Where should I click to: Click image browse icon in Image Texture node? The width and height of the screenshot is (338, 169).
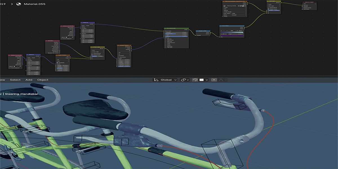(x=224, y=6)
